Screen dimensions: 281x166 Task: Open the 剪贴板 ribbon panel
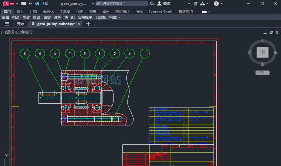(x=101, y=17)
